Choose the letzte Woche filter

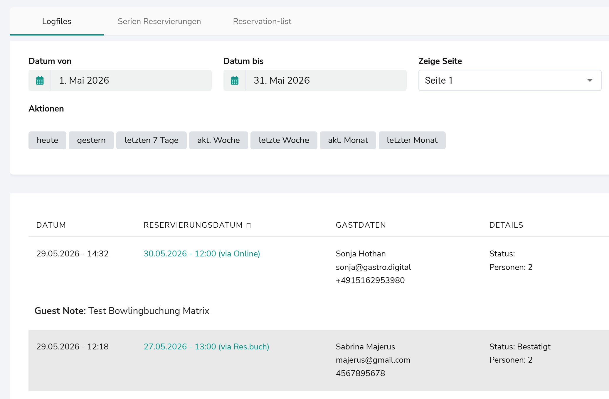[284, 140]
